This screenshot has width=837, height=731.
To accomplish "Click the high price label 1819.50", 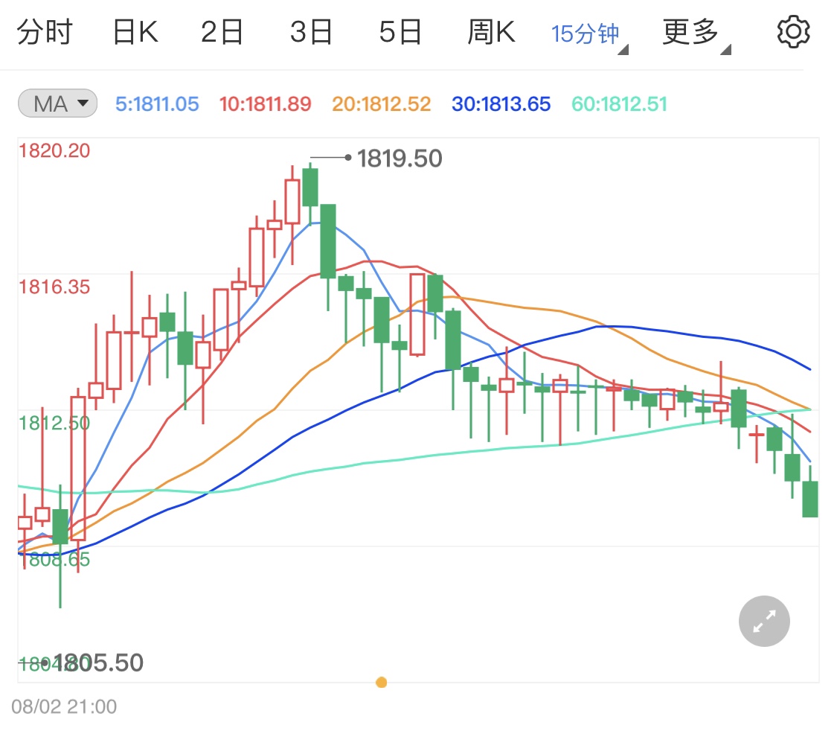I will [400, 159].
